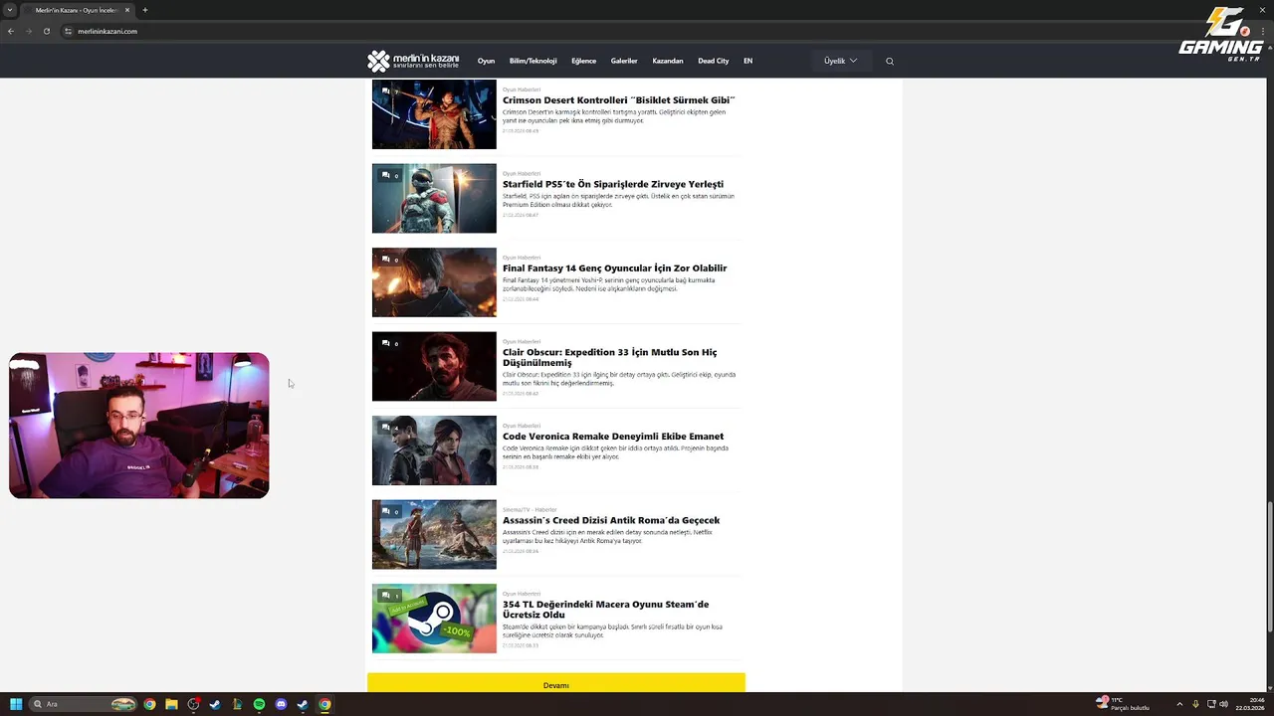Click the volume speaker tray icon
The image size is (1274, 716).
[1223, 704]
